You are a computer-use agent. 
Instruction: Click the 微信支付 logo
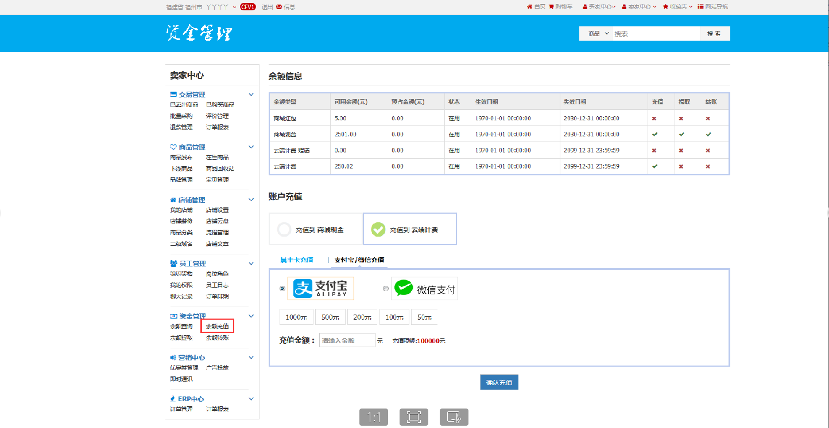point(425,289)
